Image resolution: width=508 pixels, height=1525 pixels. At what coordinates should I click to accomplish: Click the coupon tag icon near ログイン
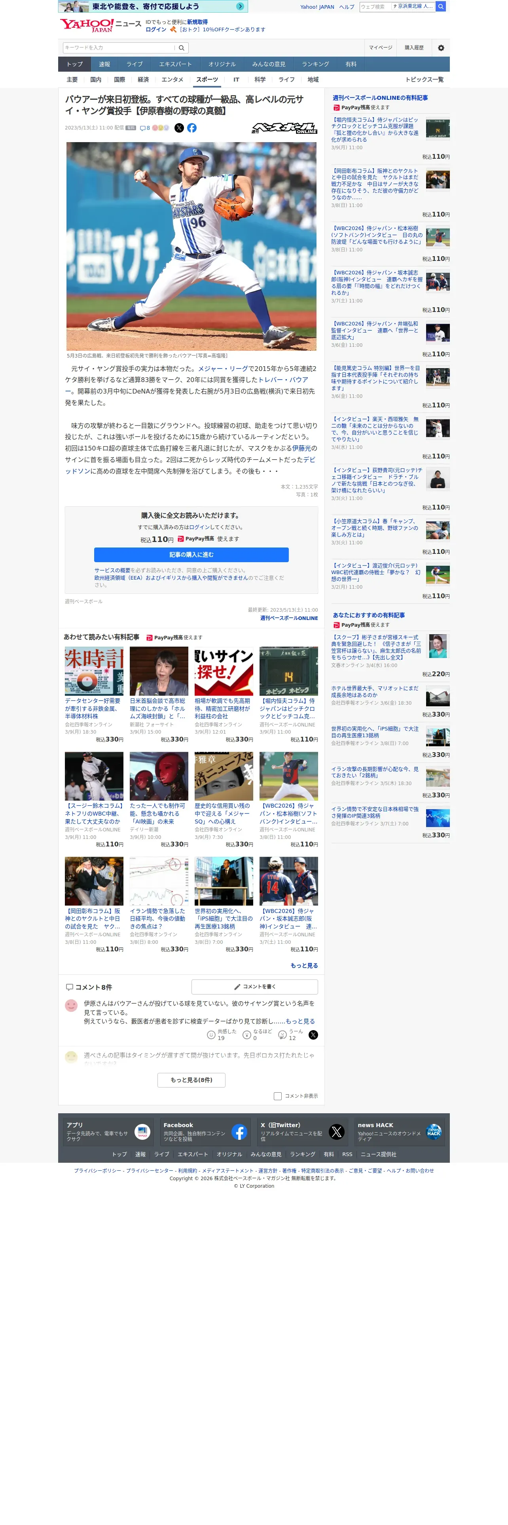[x=173, y=29]
